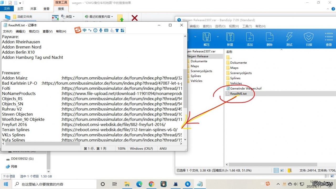336x189 pixels.
Task: Select the Maps folder in the file list
Action: [x=234, y=68]
